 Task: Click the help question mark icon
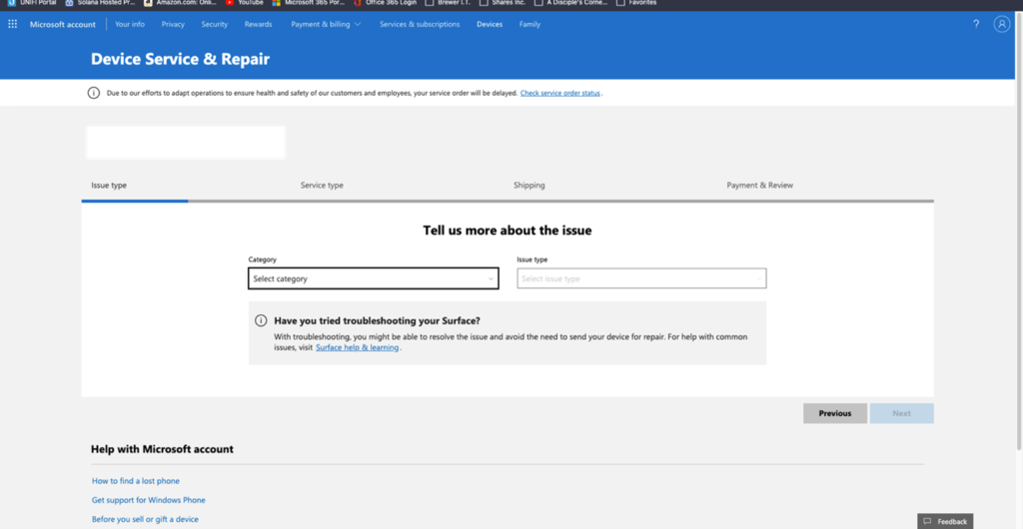[976, 24]
